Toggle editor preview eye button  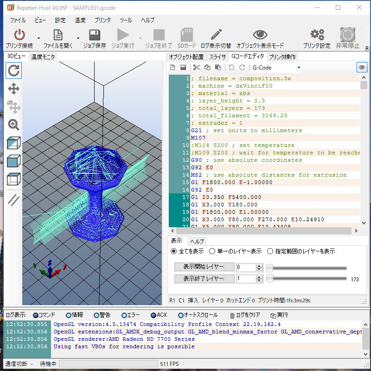click(362, 68)
